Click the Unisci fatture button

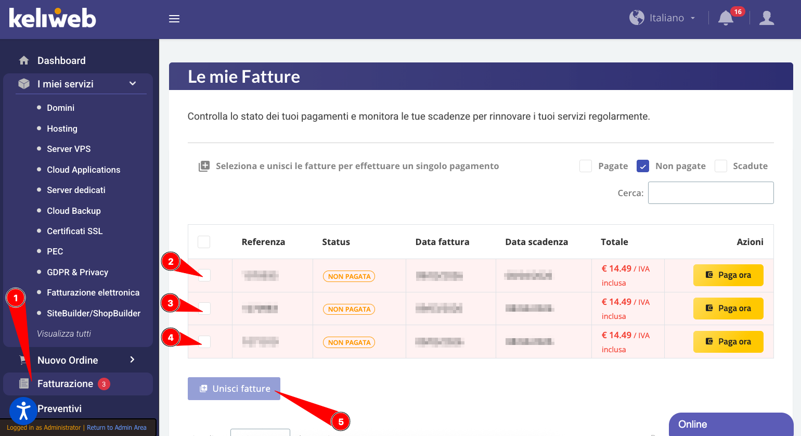pyautogui.click(x=234, y=389)
